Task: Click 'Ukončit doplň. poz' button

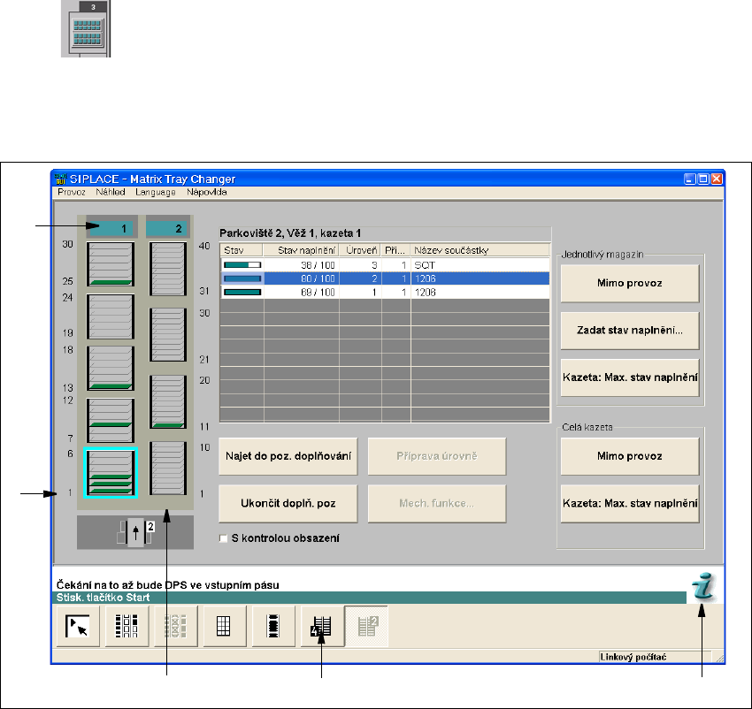Action: [x=288, y=503]
